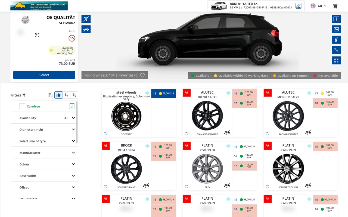Image resolution: width=348 pixels, height=217 pixels.
Task: Expand the Base width filter
Action: tap(44, 176)
